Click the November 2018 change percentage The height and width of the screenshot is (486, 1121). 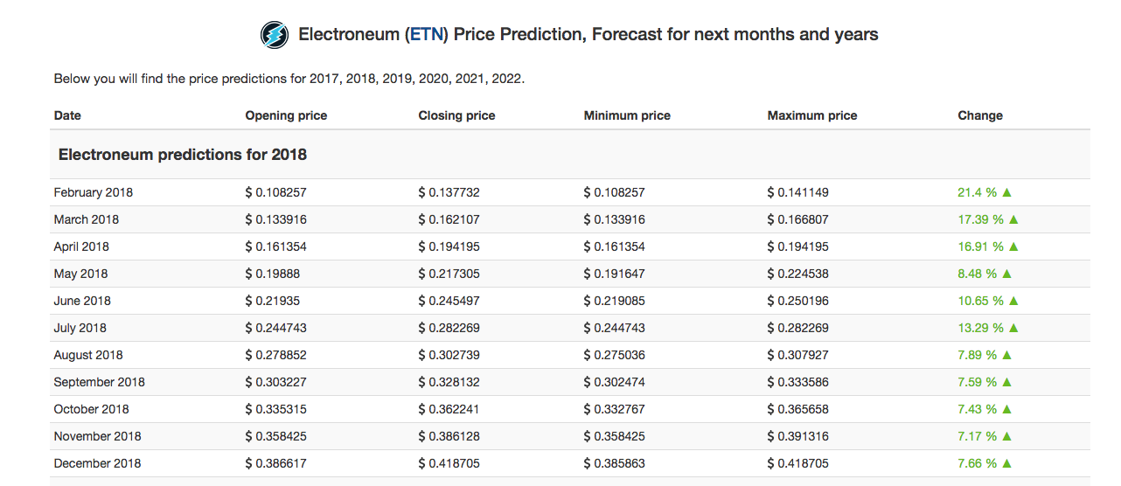(977, 436)
